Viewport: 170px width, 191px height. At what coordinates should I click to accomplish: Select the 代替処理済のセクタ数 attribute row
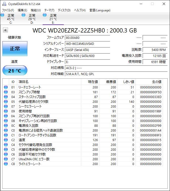[83, 102]
